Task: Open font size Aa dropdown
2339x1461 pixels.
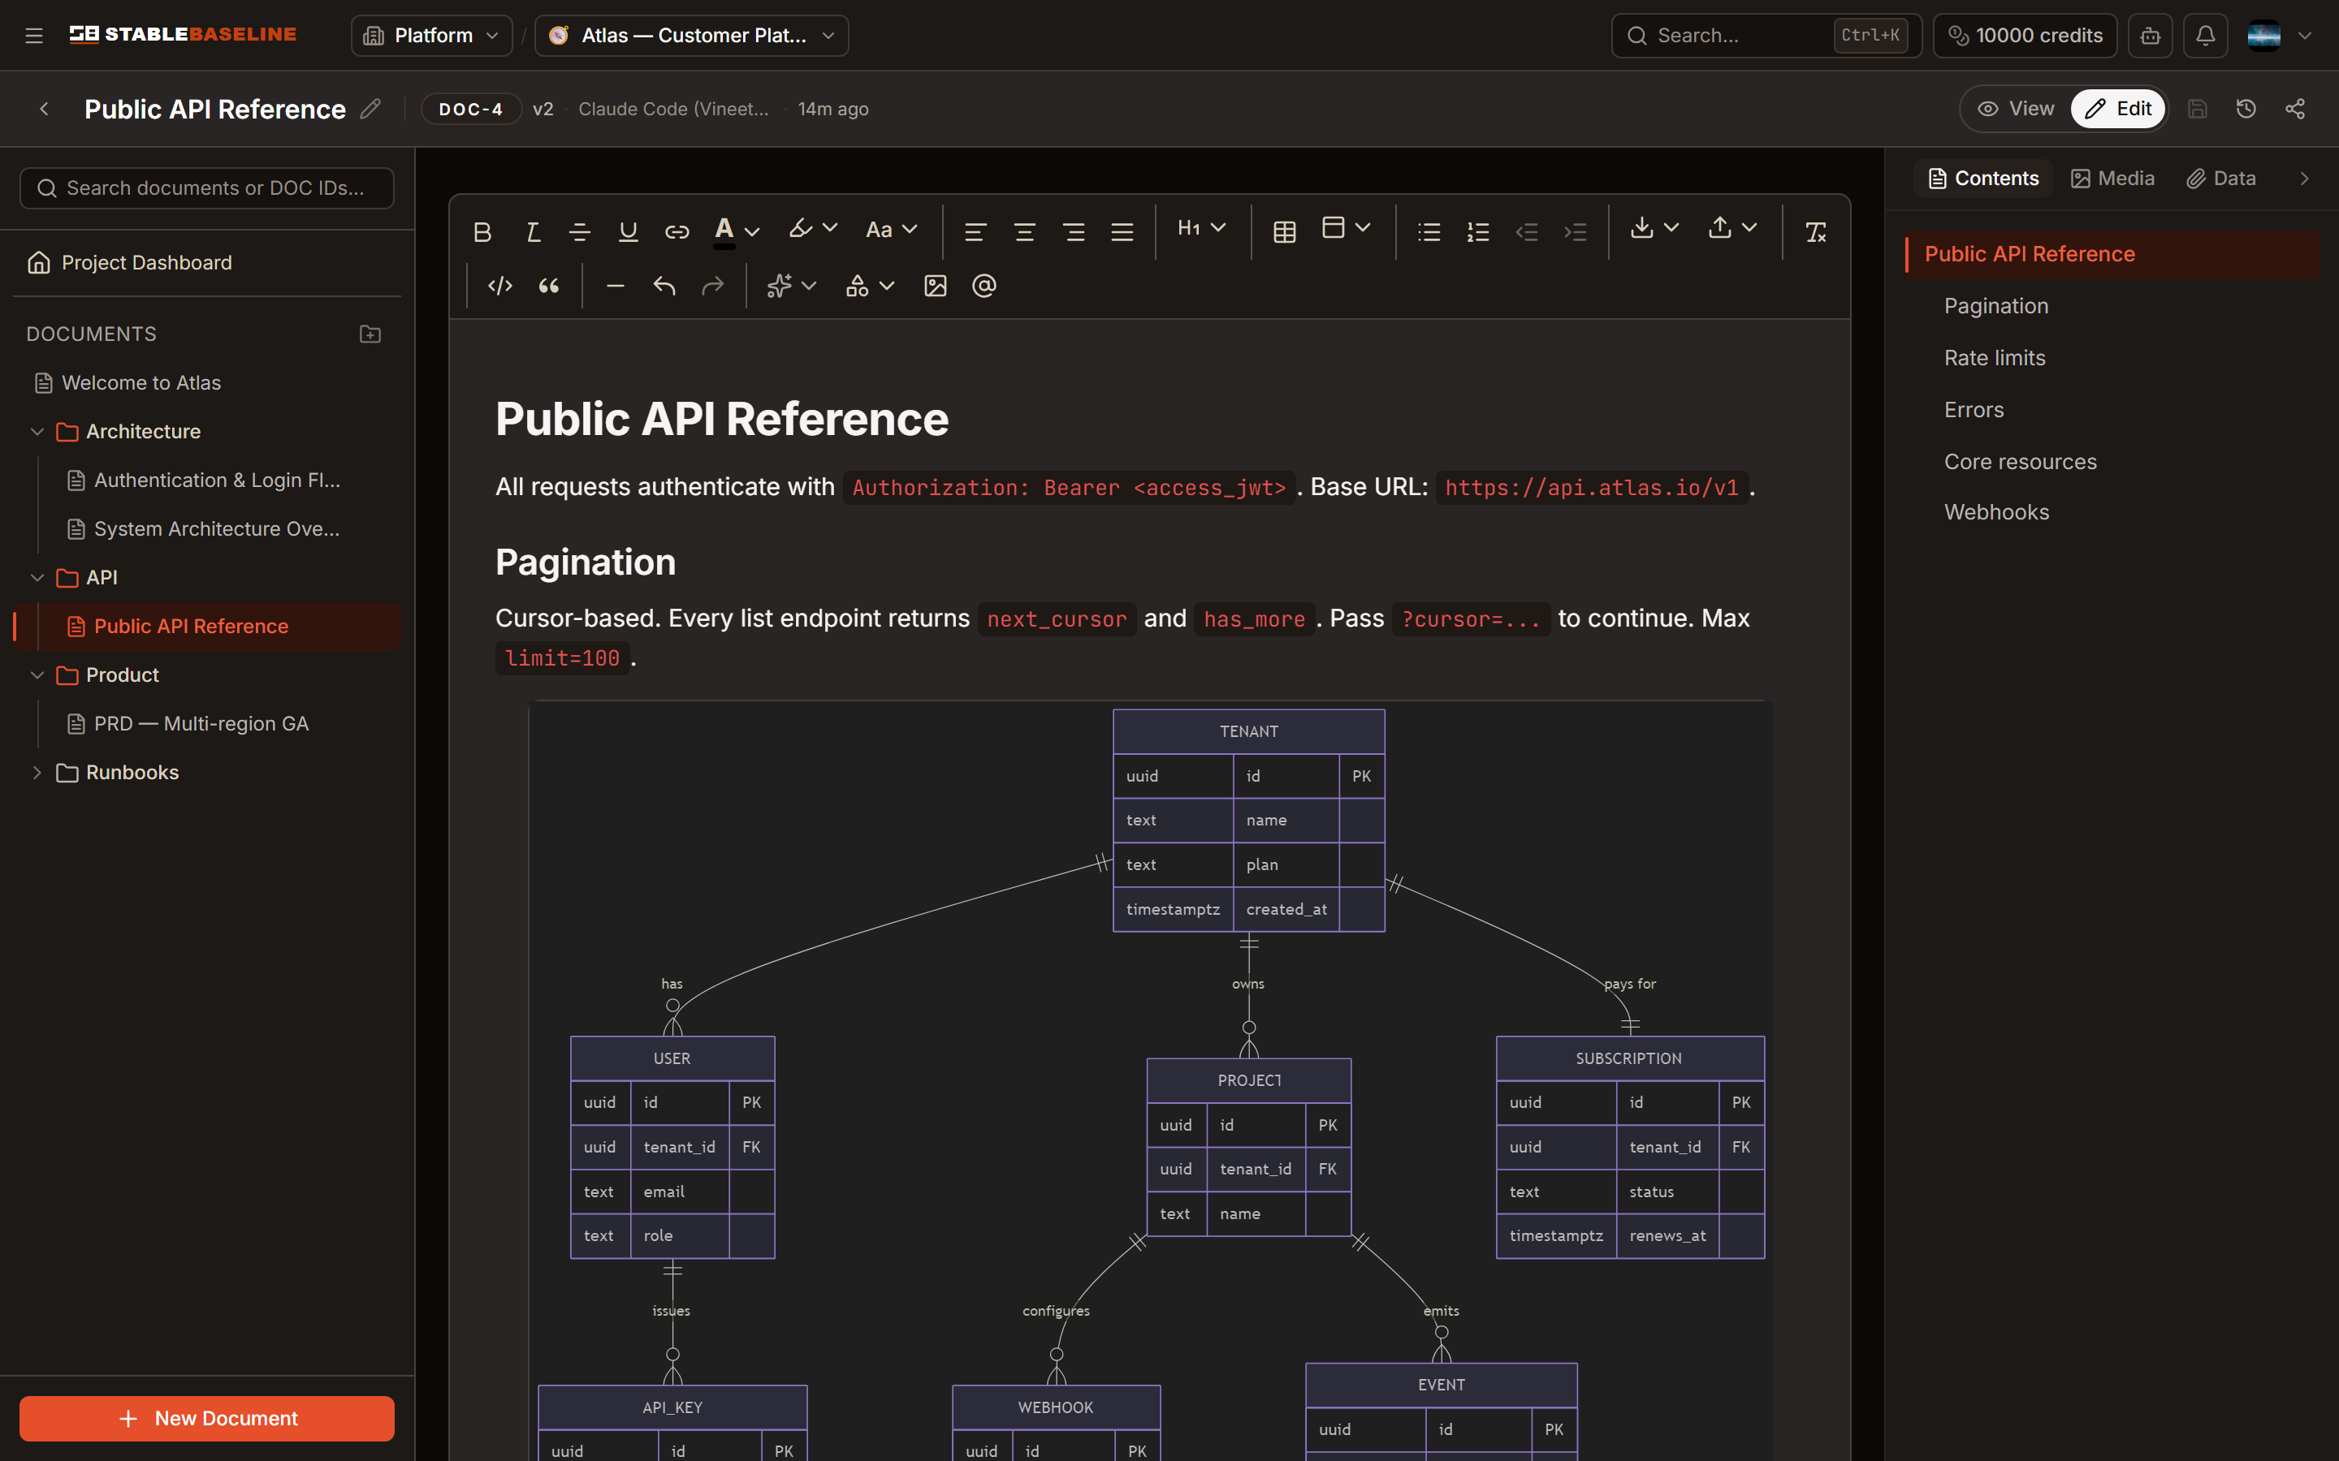Action: [891, 230]
